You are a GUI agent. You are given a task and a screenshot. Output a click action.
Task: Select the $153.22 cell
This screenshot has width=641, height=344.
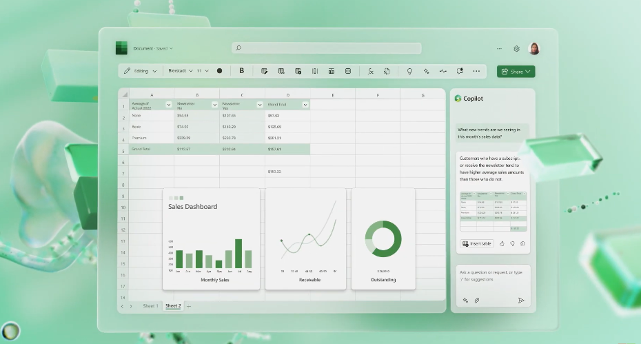coord(287,172)
